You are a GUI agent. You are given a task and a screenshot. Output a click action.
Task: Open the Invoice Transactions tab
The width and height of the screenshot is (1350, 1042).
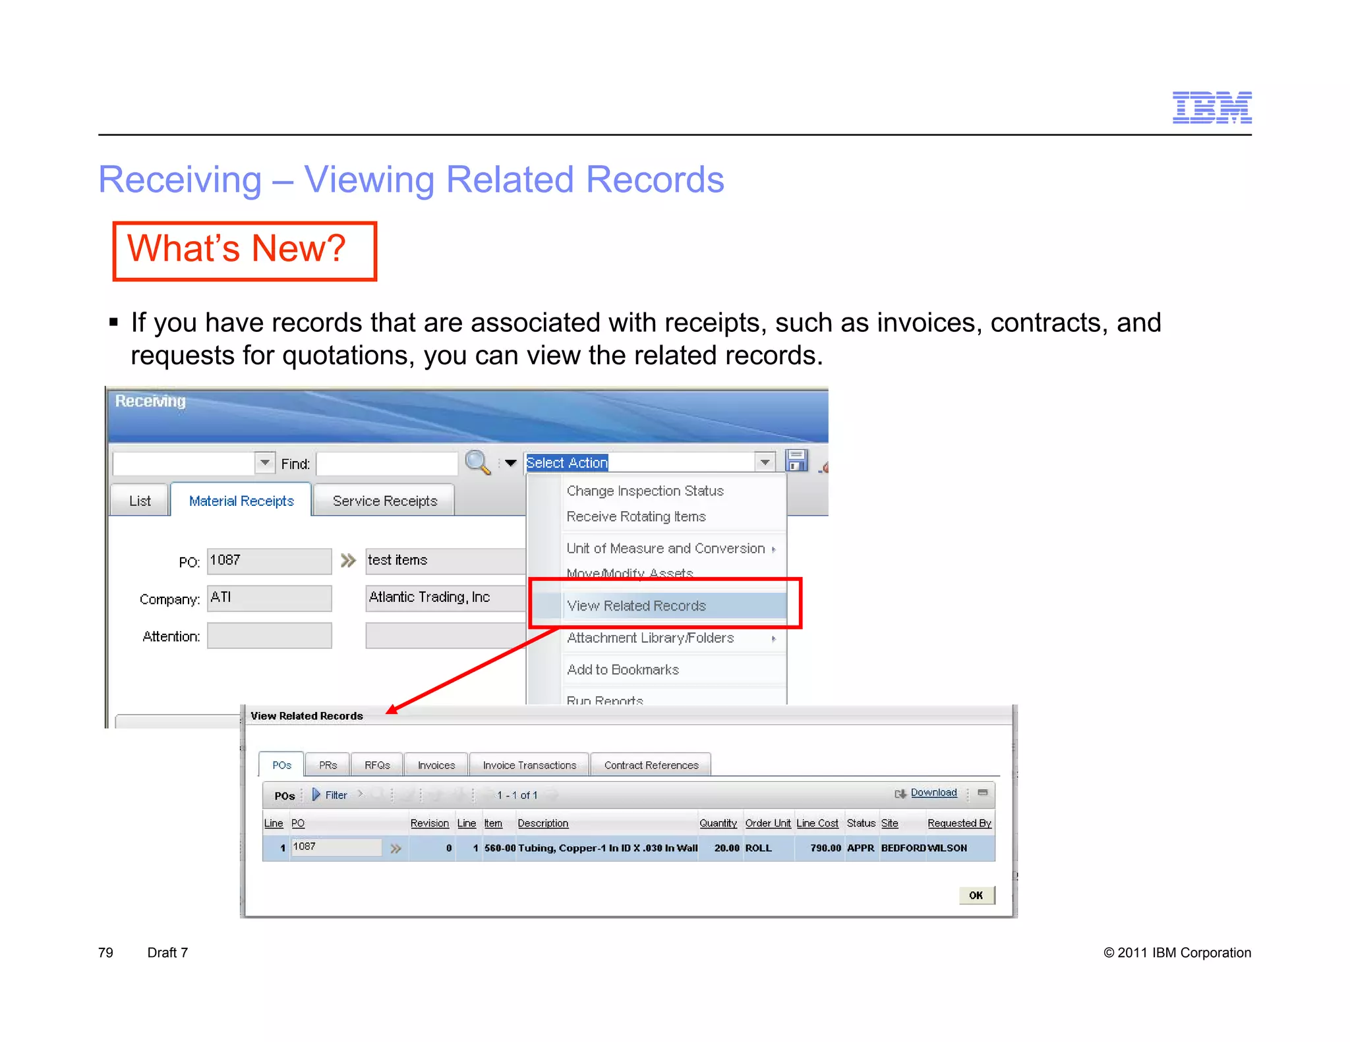529,765
